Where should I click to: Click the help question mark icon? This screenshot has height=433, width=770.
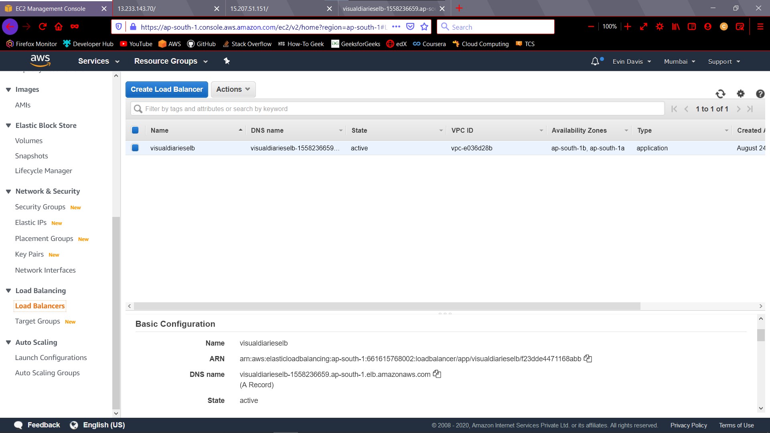coord(760,94)
